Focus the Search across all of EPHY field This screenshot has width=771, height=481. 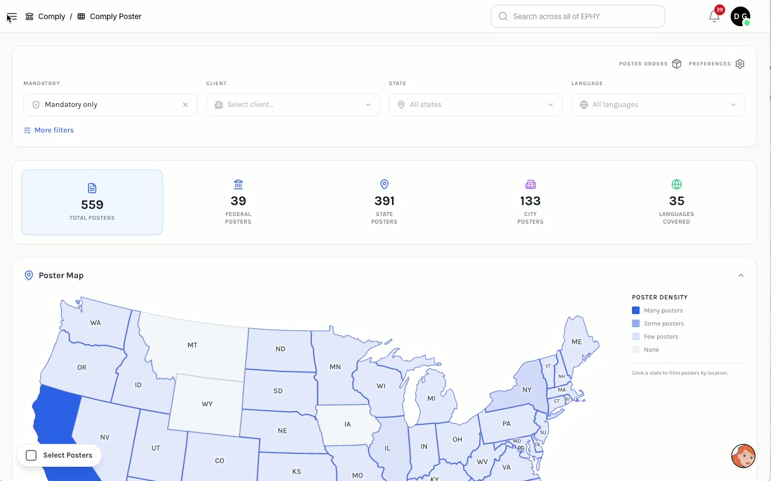tap(578, 16)
